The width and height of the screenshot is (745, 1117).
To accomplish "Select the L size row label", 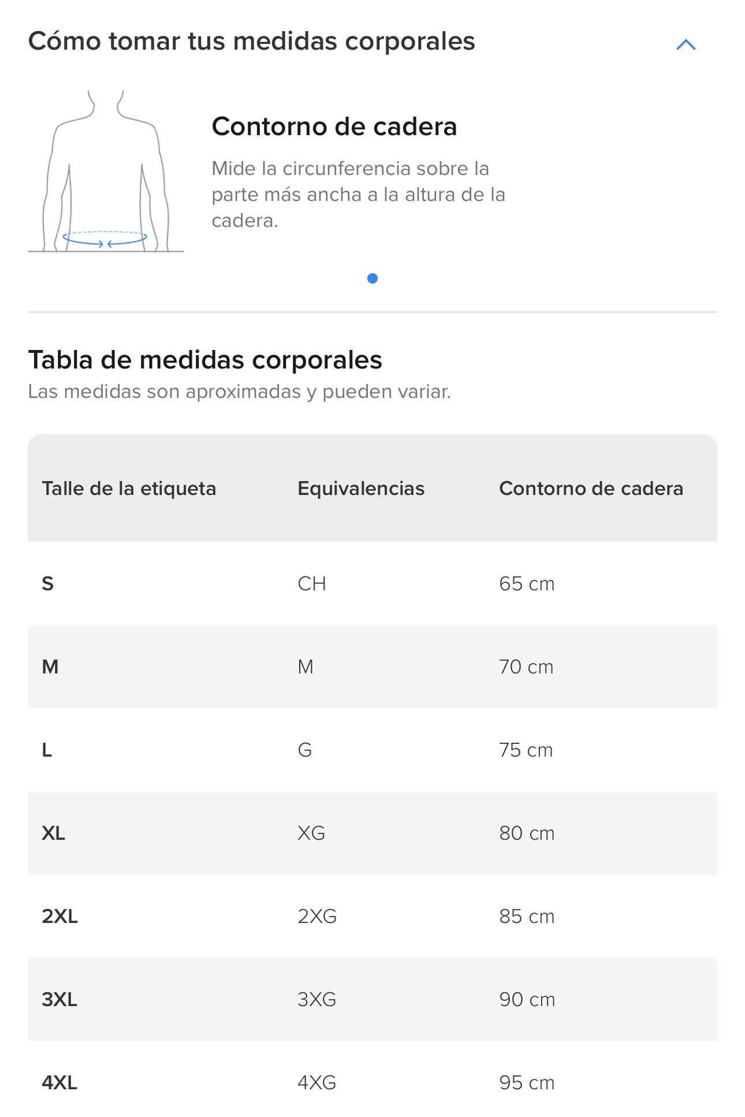I will point(47,750).
